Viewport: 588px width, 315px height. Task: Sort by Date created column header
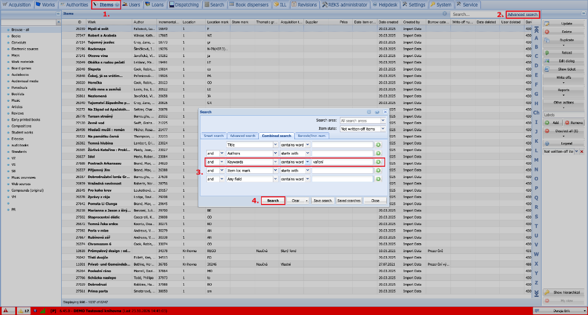(x=389, y=22)
